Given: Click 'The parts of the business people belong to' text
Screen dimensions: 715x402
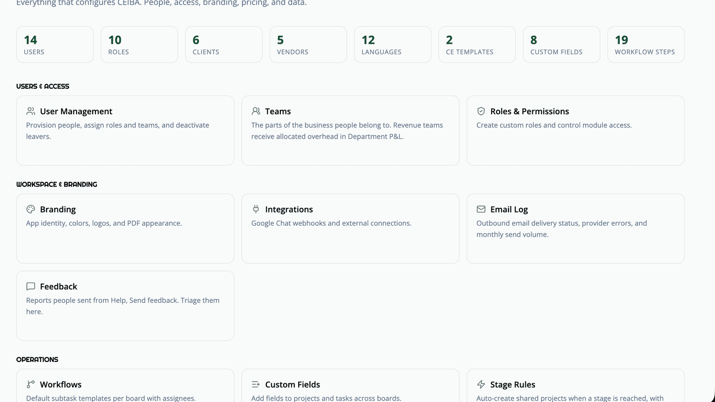Looking at the screenshot, I should [347, 131].
